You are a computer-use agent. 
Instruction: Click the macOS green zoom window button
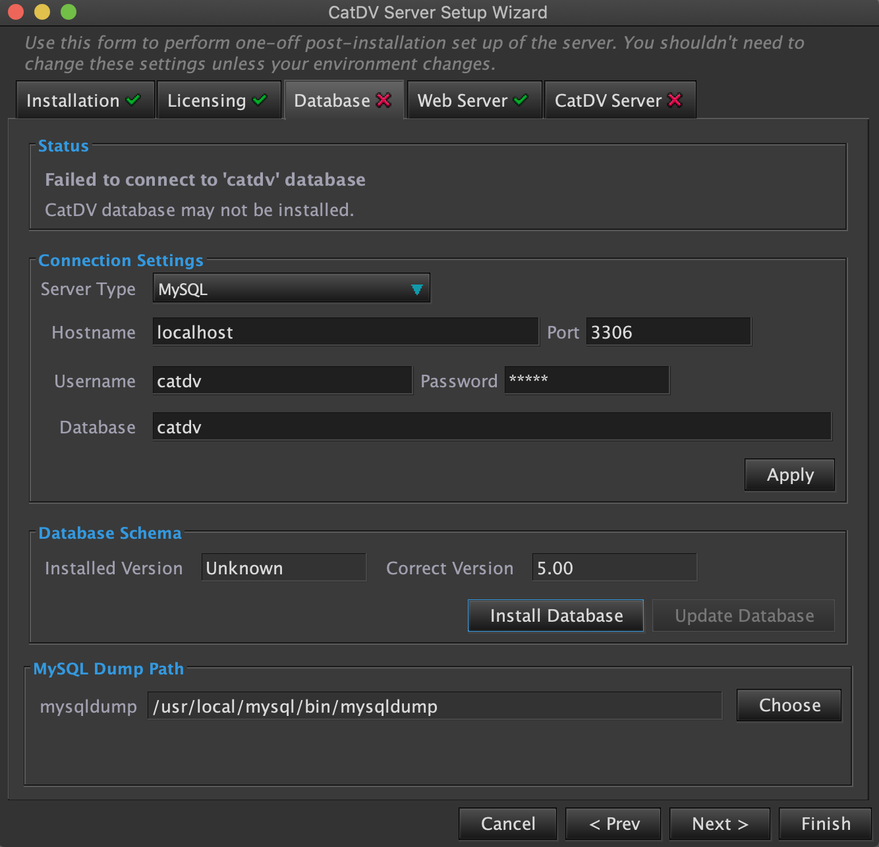(69, 12)
